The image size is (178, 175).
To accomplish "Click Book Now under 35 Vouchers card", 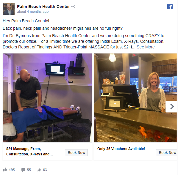I will pyautogui.click(x=167, y=153).
